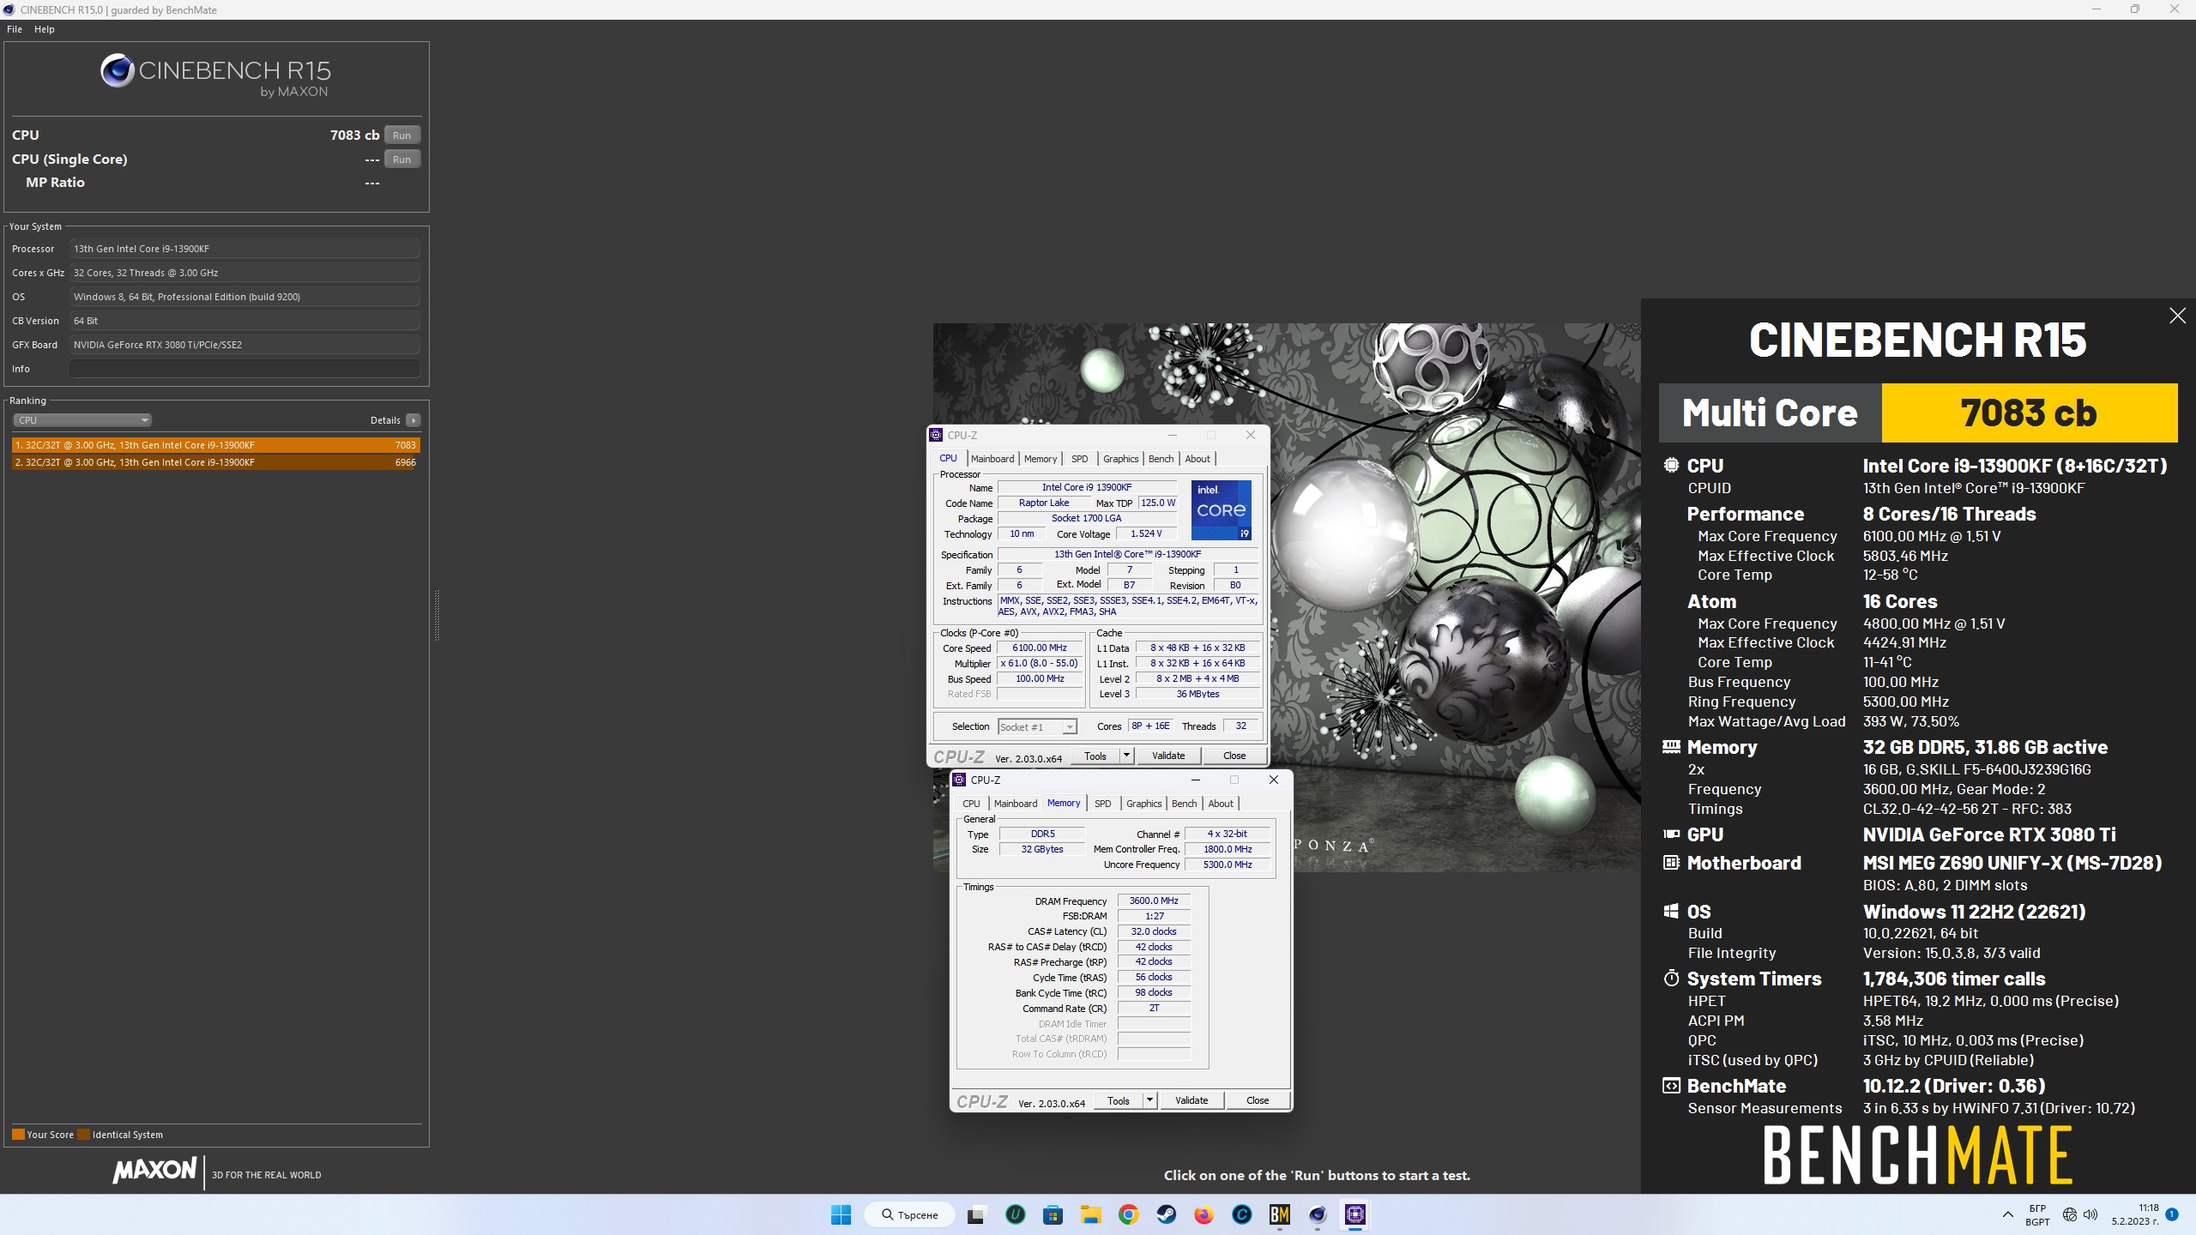Select ranking entry with score 6966
The width and height of the screenshot is (2196, 1235).
point(216,462)
